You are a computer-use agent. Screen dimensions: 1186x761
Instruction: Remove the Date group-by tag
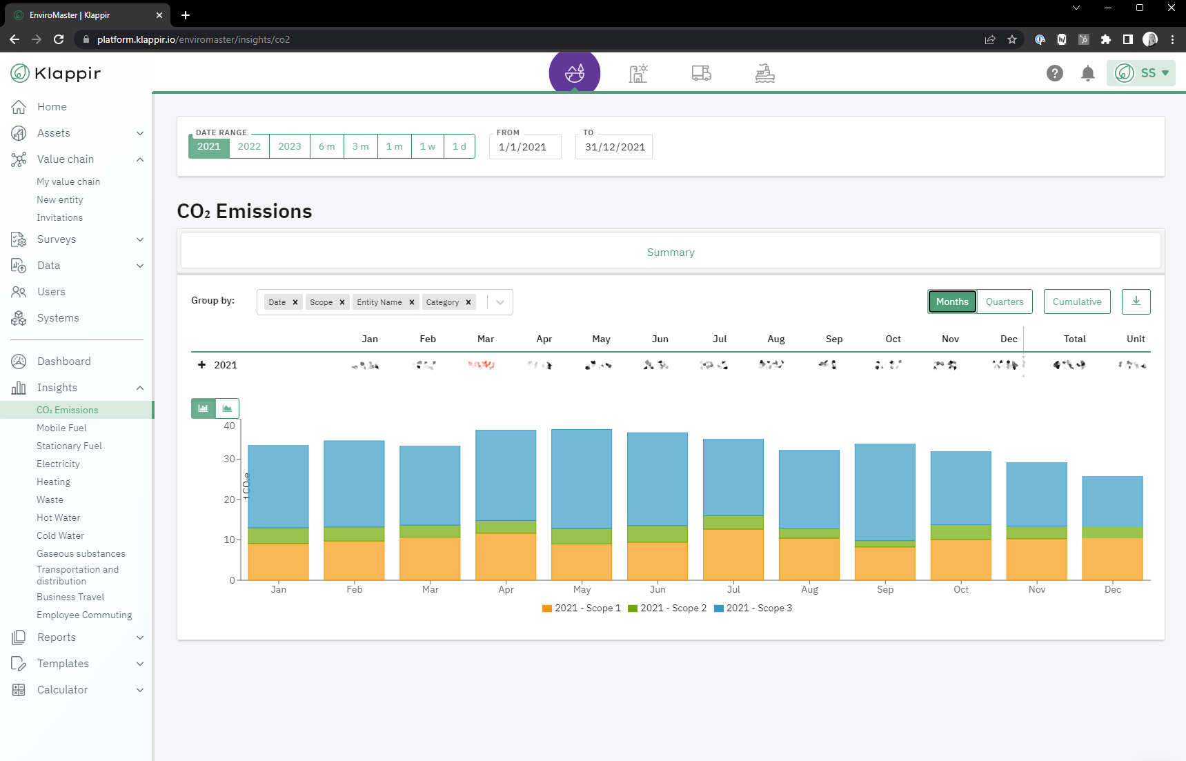(x=295, y=302)
